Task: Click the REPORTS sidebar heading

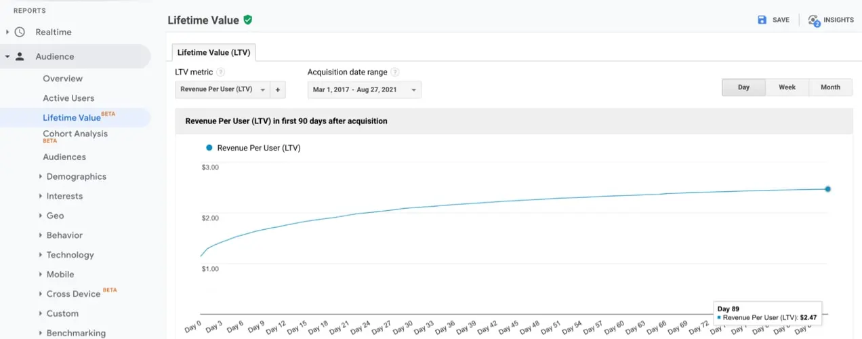Action: point(30,11)
